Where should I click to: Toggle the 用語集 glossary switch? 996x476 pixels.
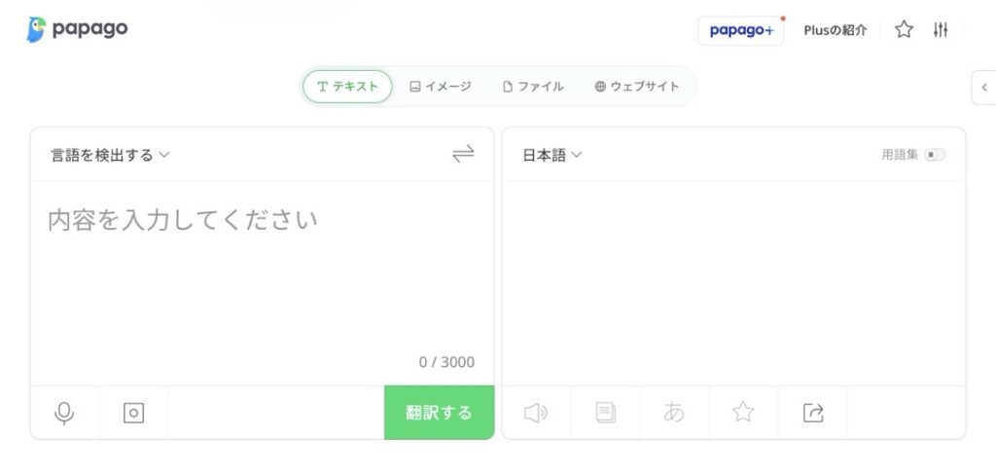[x=934, y=155]
